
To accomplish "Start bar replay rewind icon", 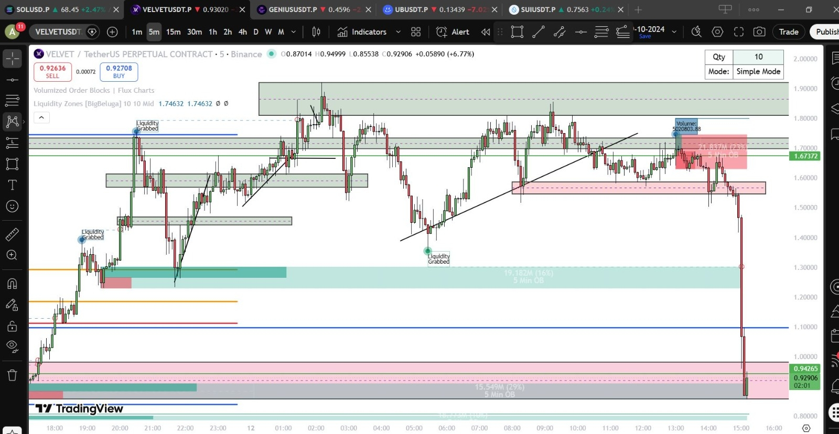I will pos(486,32).
